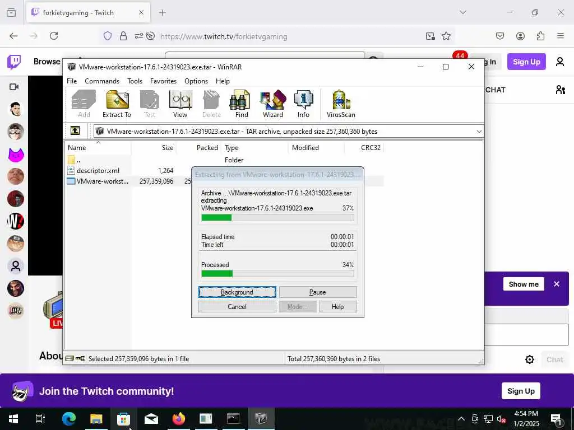574x430 pixels.
Task: Open the File menu in WinRAR
Action: (72, 81)
